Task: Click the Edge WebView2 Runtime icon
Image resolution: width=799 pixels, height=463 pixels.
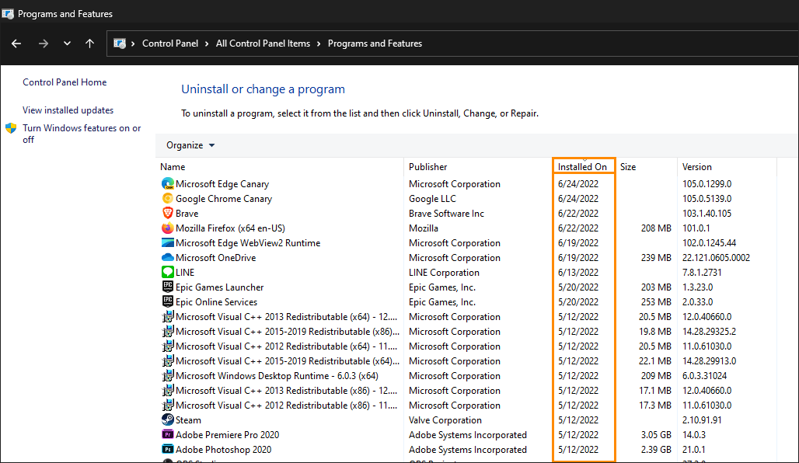Action: (168, 243)
